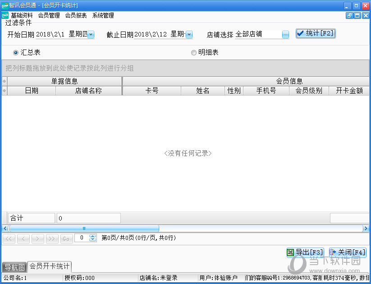Image resolution: width=371 pixels, height=284 pixels.
Task: Click the 关闭[F4] close tab button
Action: pos(348,252)
